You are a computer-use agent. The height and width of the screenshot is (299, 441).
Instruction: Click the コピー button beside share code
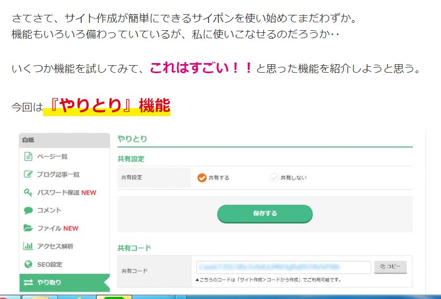(390, 267)
